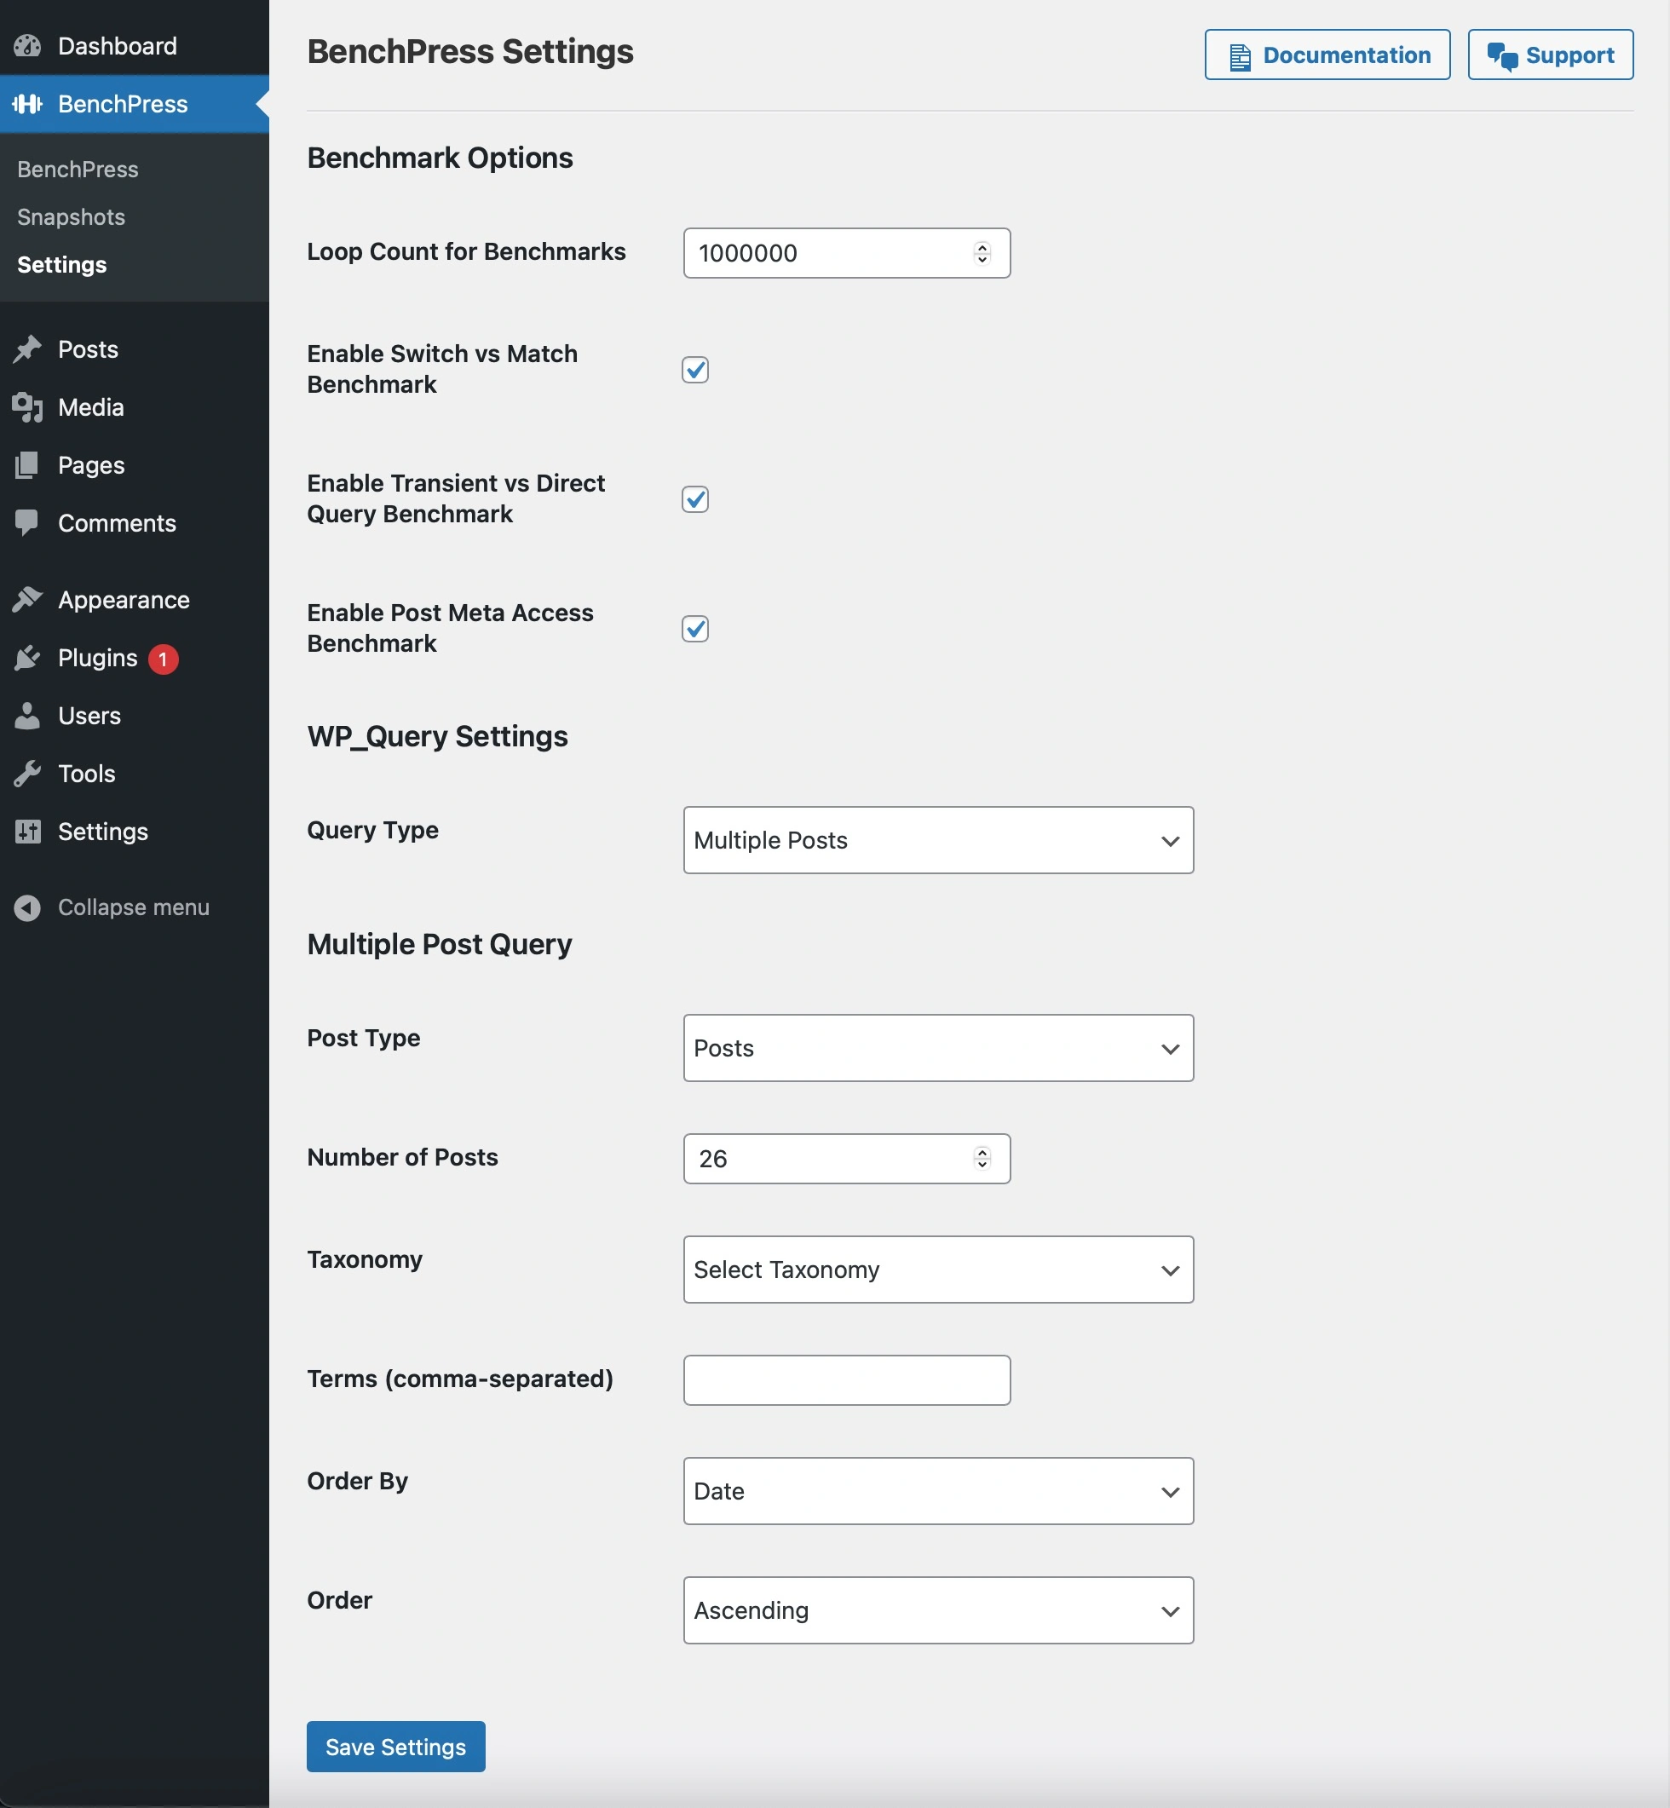Open the Documentation button
Image resolution: width=1670 pixels, height=1808 pixels.
point(1327,55)
